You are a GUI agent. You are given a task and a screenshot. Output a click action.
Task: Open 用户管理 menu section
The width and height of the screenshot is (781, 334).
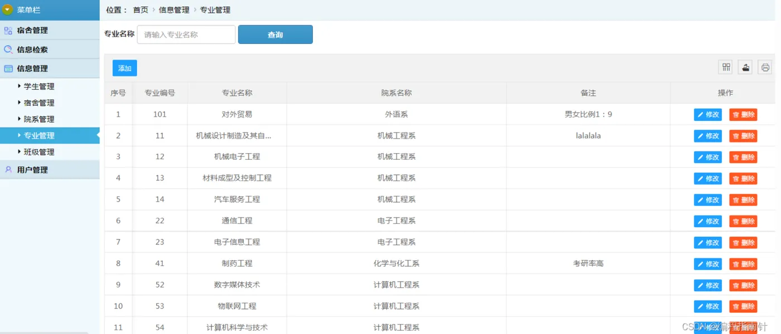point(50,170)
